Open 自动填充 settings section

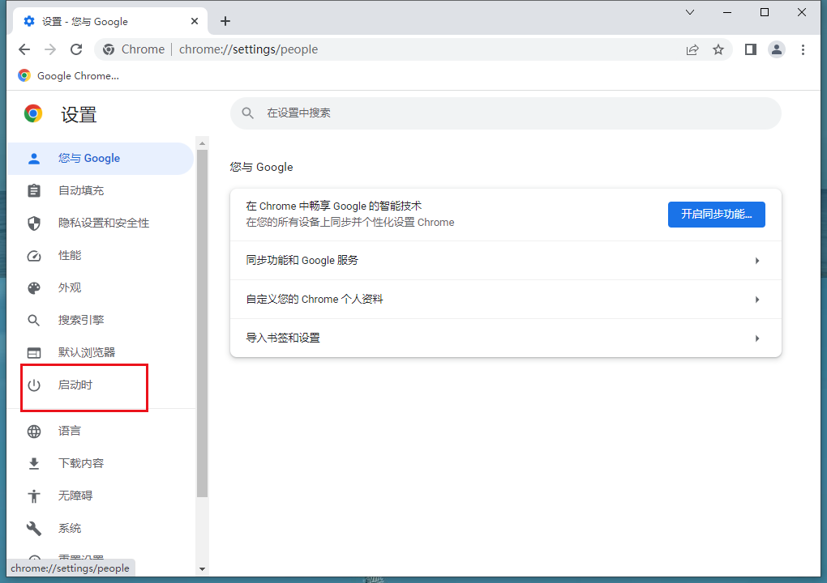click(x=101, y=190)
